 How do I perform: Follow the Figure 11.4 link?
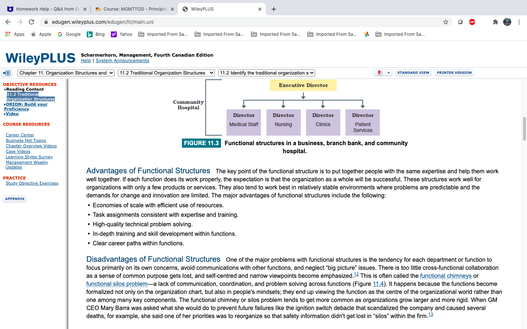[x=378, y=284]
